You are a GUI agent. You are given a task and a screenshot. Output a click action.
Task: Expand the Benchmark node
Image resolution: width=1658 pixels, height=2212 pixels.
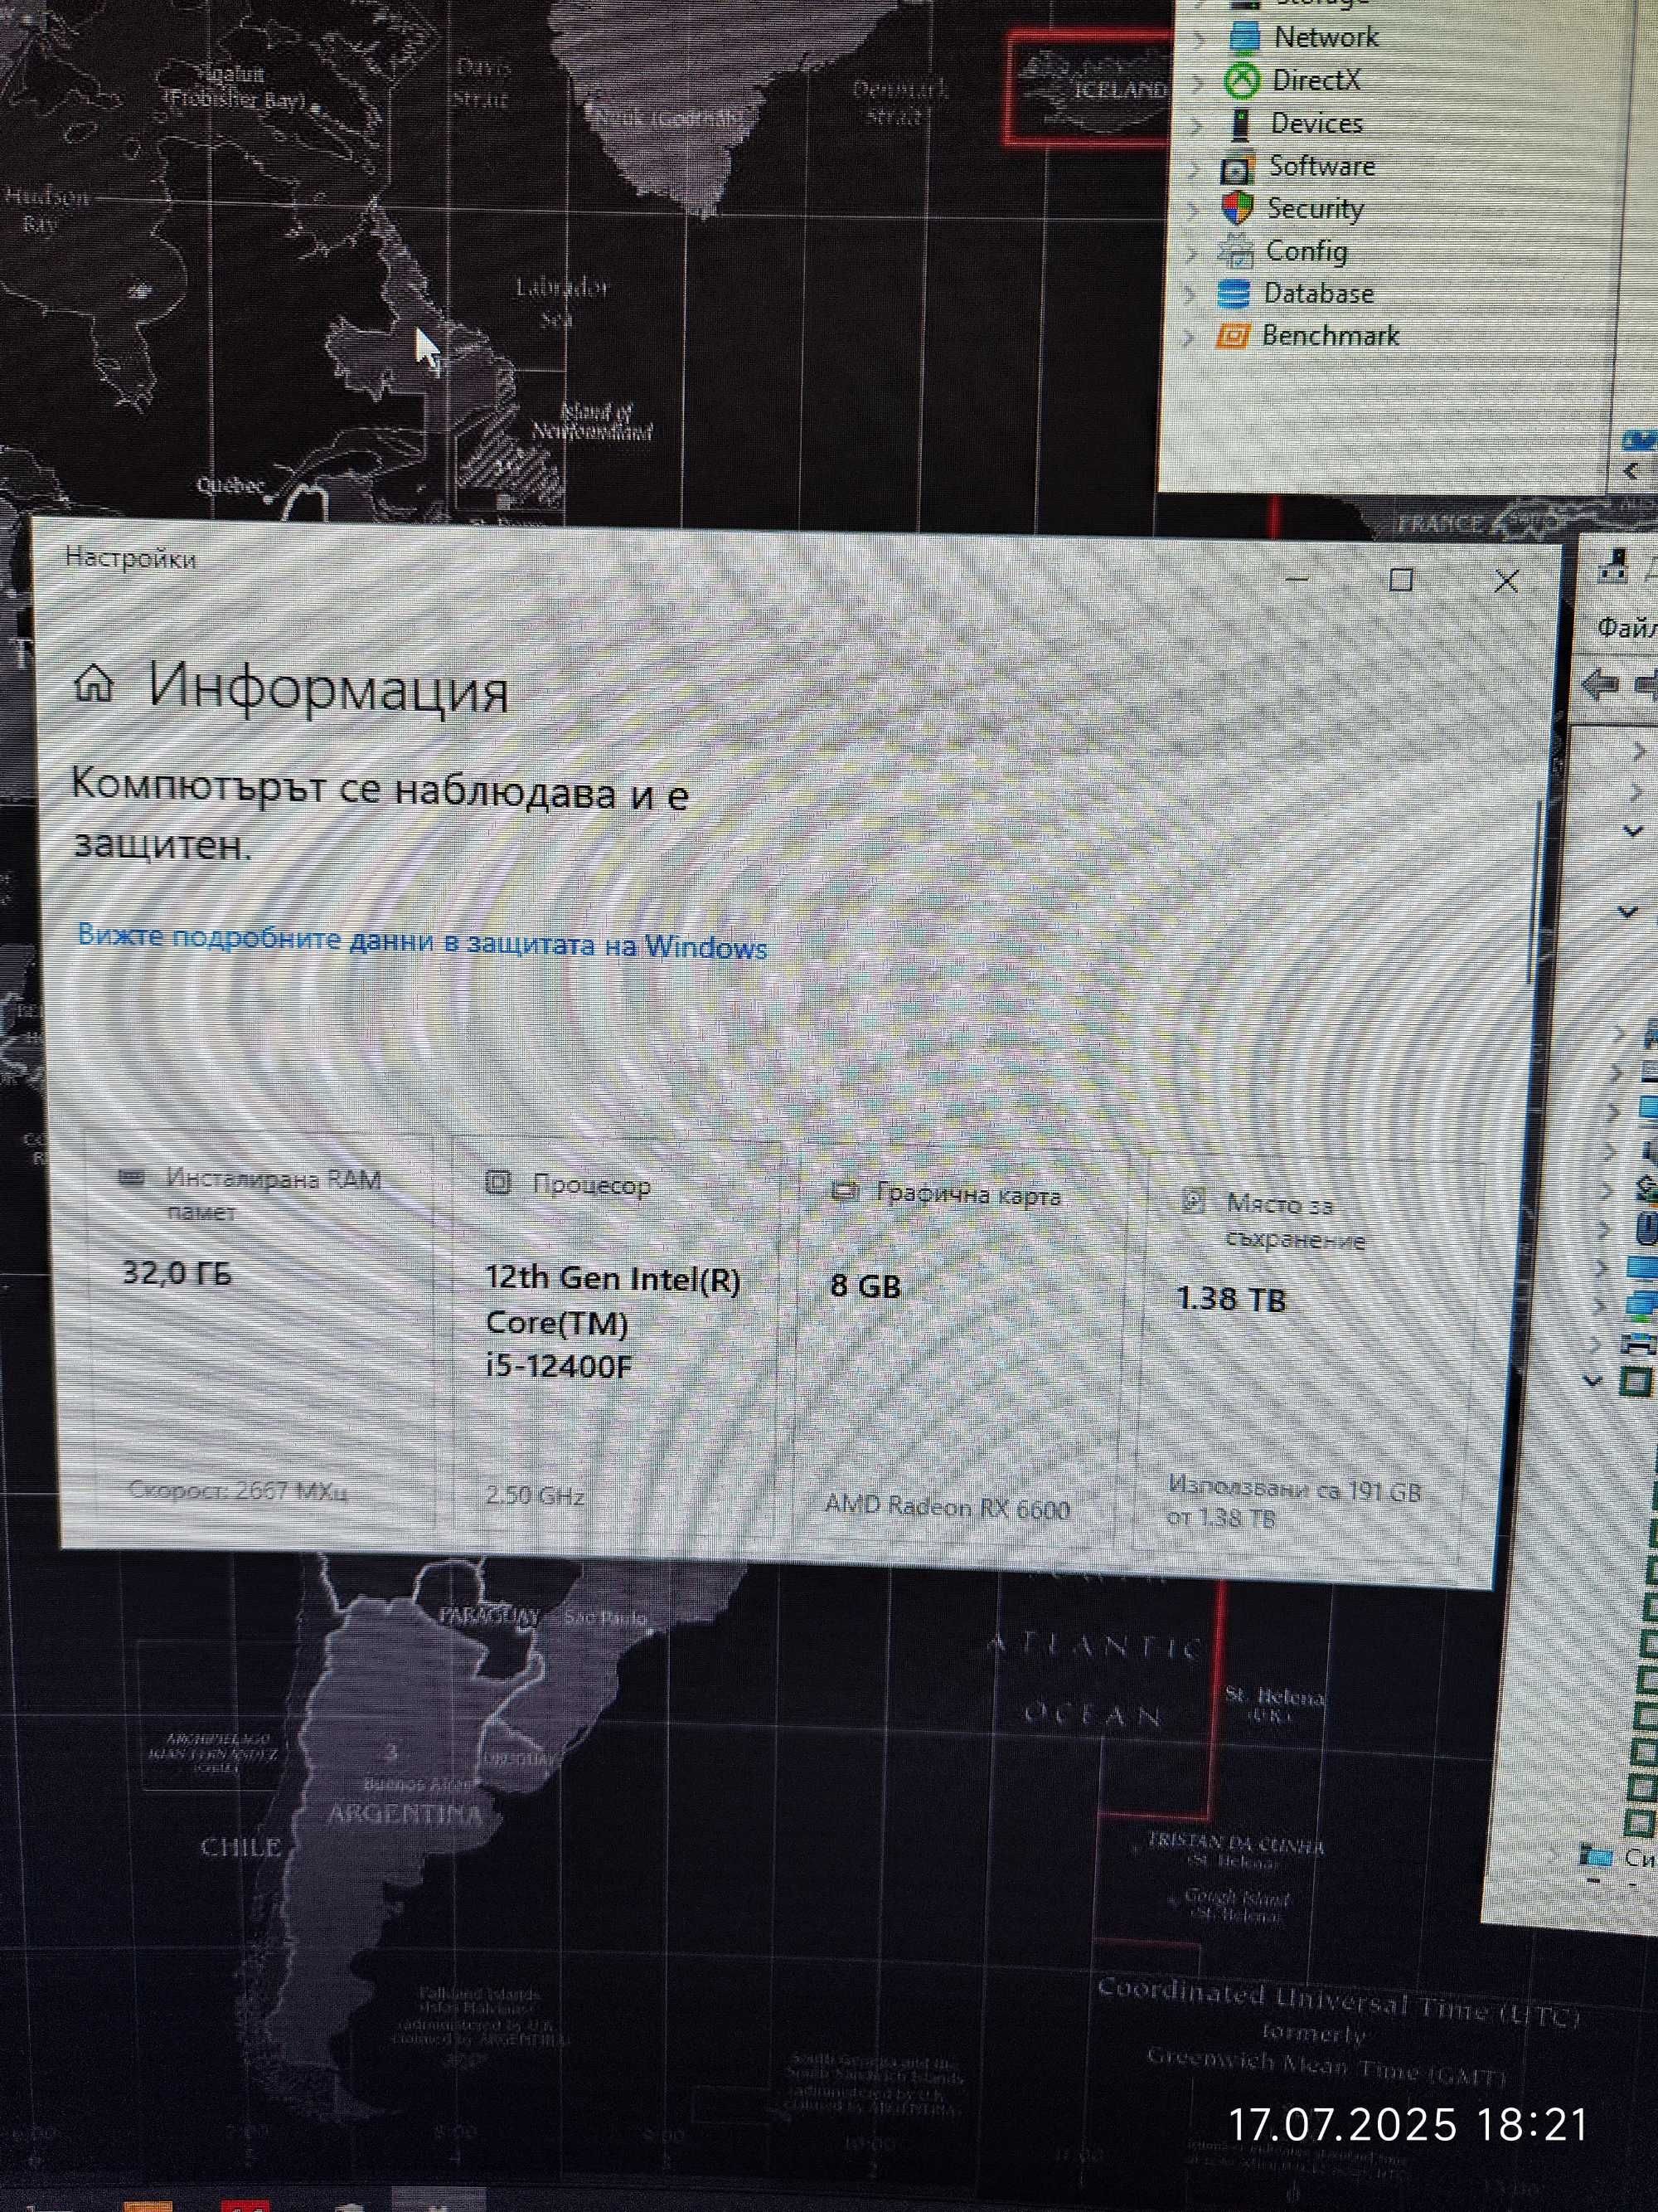point(1187,338)
